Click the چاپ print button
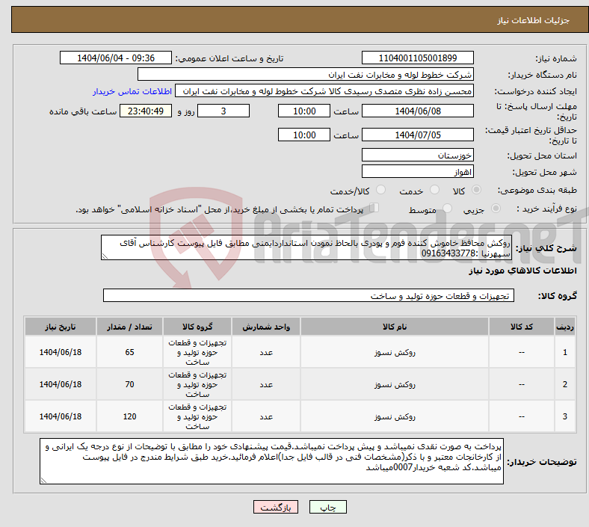Screen dimensions: 589x527 328,507
